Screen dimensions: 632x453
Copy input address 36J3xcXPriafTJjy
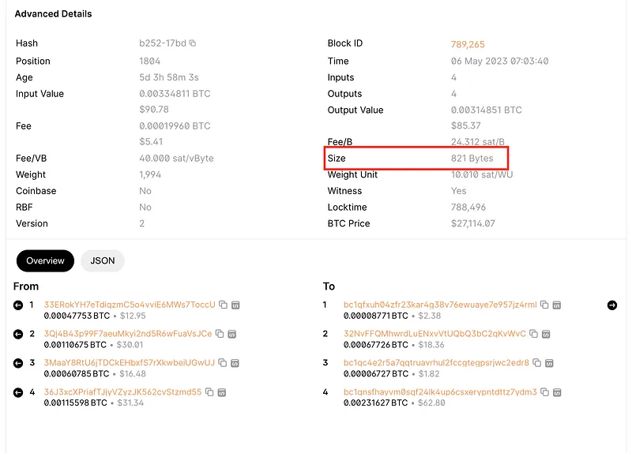coord(209,392)
